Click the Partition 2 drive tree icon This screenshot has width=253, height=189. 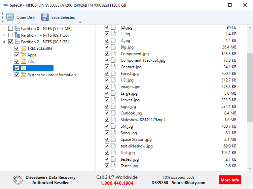tap(17, 42)
